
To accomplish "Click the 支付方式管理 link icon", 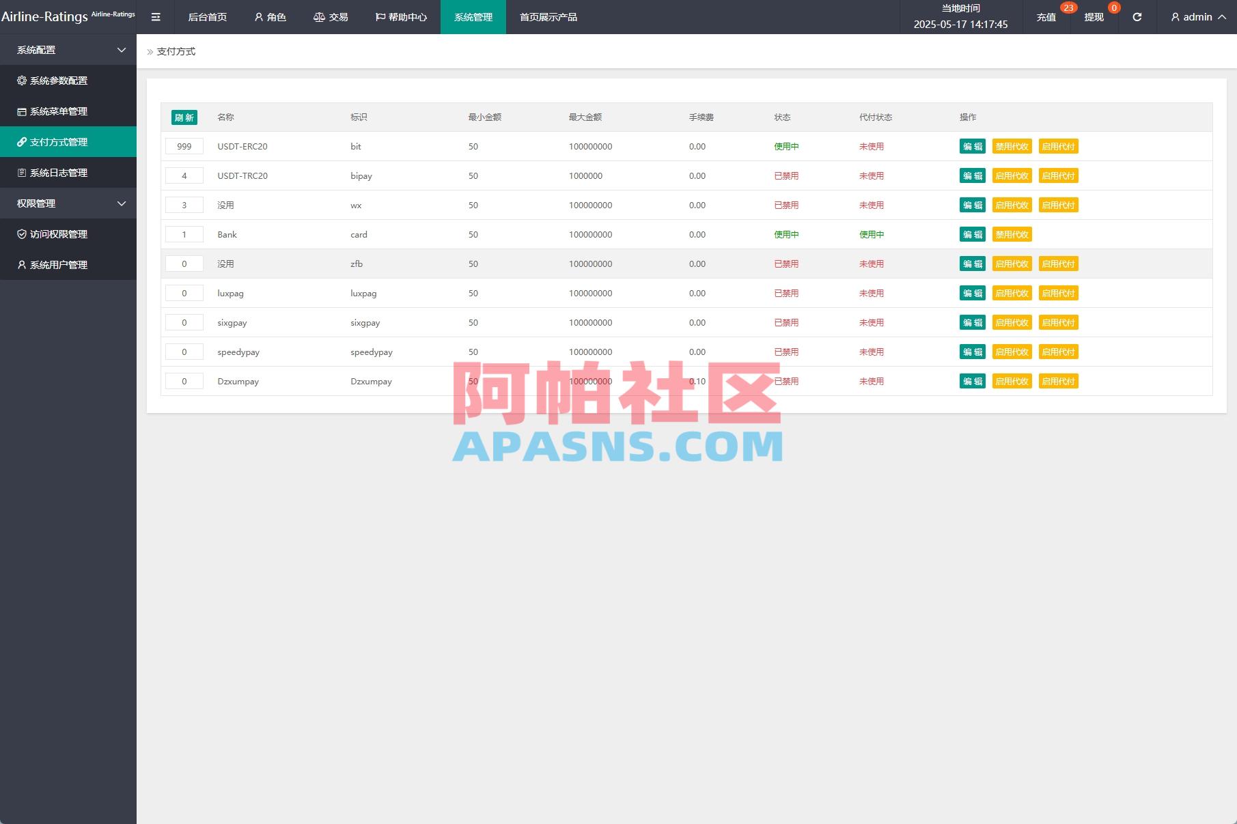I will point(21,142).
